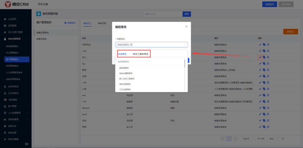The image size is (303, 148).
Task: Click the blue 搜索 button
Action: [x=187, y=14]
